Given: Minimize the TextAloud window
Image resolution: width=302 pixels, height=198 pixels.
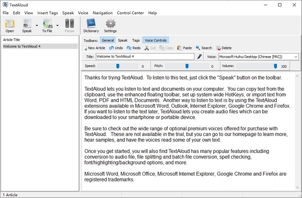Looking at the screenshot, I should pyautogui.click(x=266, y=5).
